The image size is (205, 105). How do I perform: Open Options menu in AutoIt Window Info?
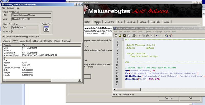[10, 8]
